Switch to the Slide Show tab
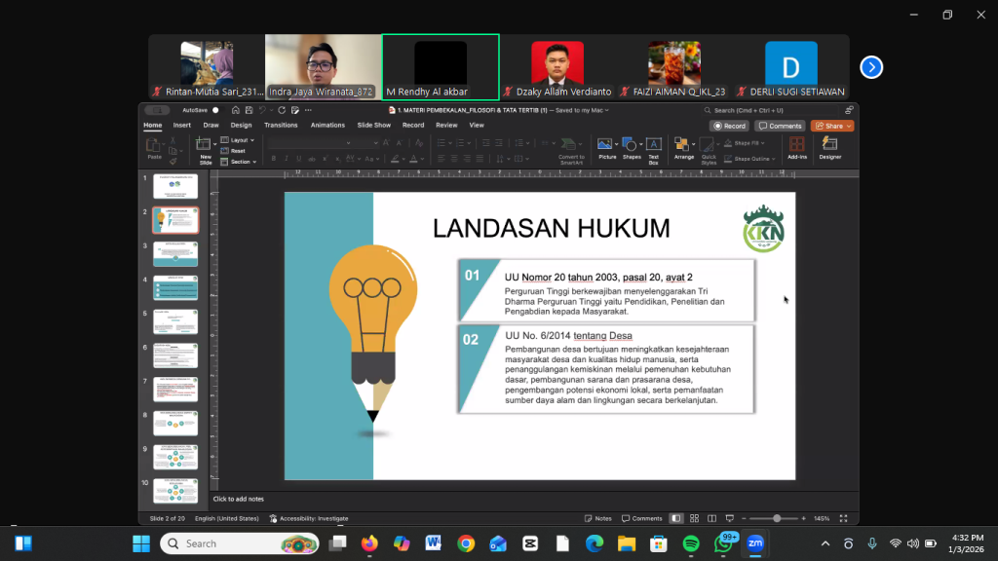 (373, 125)
